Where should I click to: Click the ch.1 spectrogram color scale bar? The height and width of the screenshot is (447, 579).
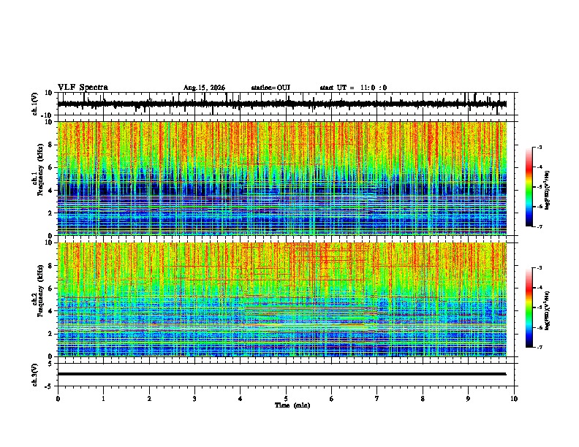point(529,187)
